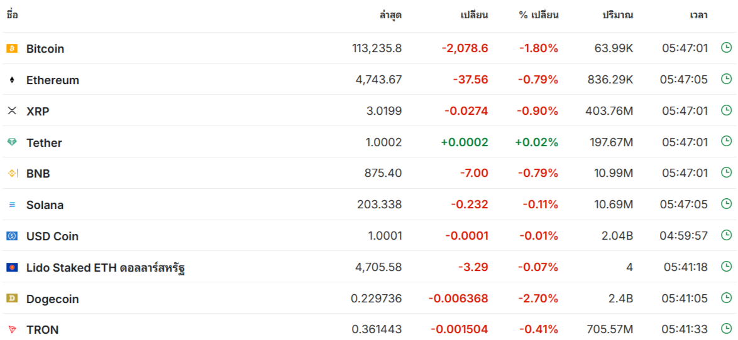Open the USD Coin name link
738x340 pixels.
[52, 236]
